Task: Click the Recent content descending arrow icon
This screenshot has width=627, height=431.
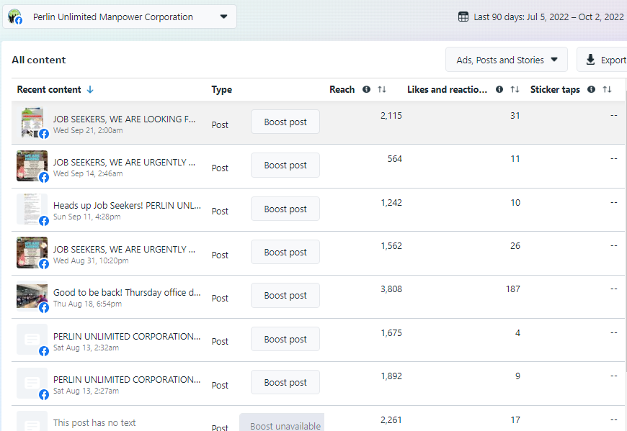Action: click(x=90, y=89)
